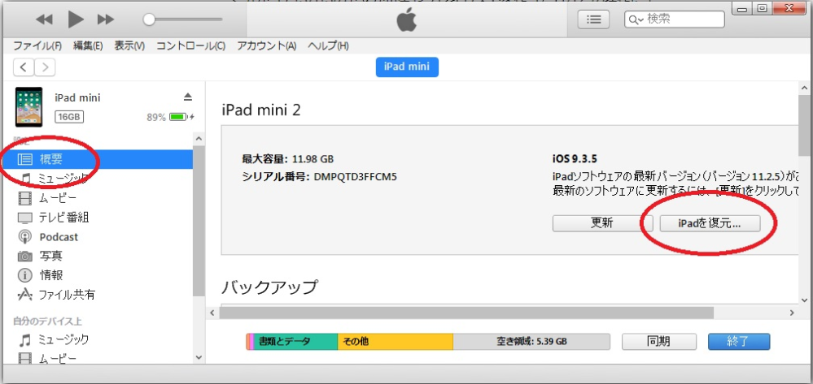Select the iPad mini device tab

click(x=407, y=67)
